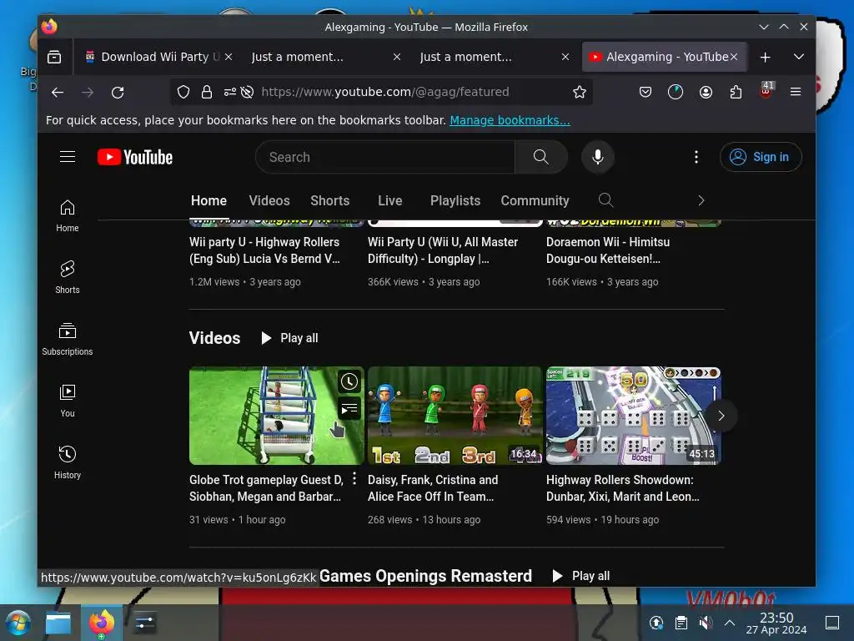This screenshot has height=641, width=854.
Task: Expand hidden system tray icons arrow
Action: pos(730,623)
